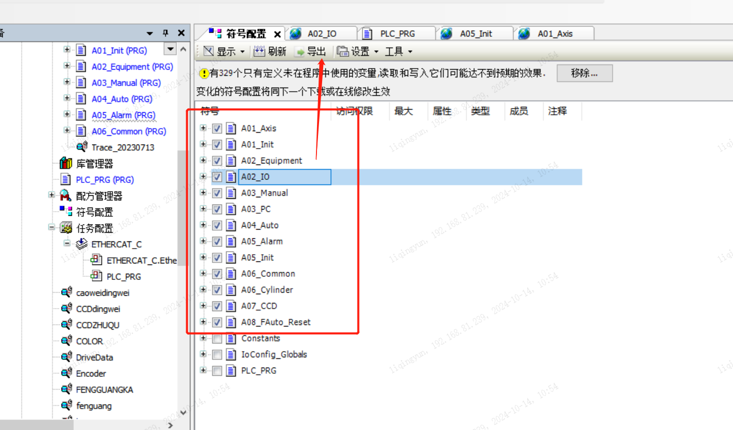Select the Recipe Manager (配方管理器) icon

[x=66, y=196]
